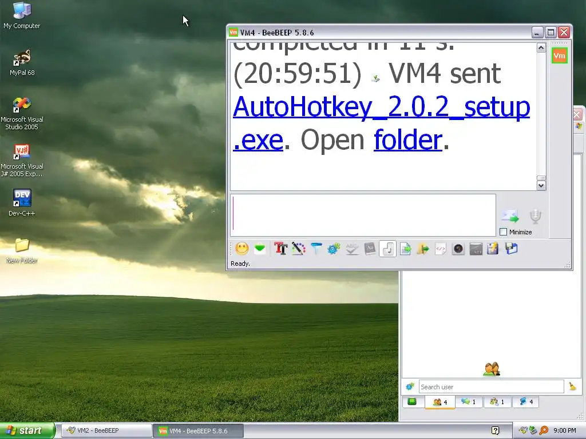The image size is (586, 439).
Task: Select the users tab showing 4
Action: pyautogui.click(x=440, y=402)
